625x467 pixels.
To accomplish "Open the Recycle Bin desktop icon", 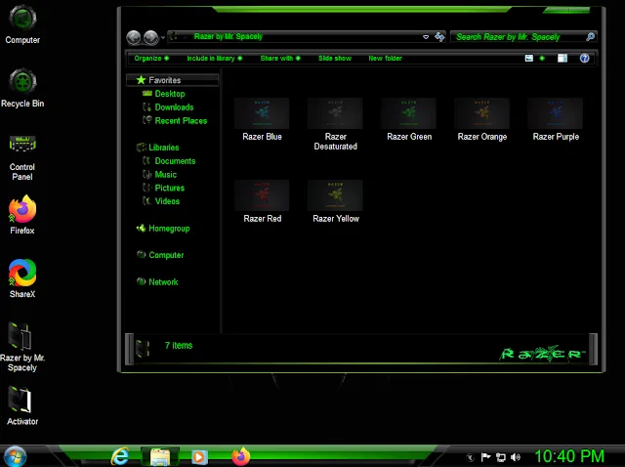I will pyautogui.click(x=22, y=88).
